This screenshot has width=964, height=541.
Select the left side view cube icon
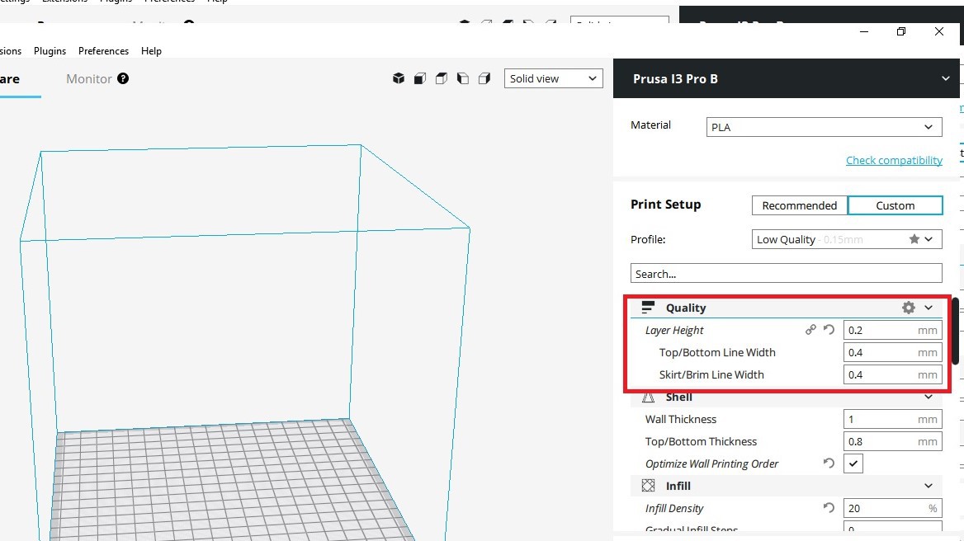463,78
